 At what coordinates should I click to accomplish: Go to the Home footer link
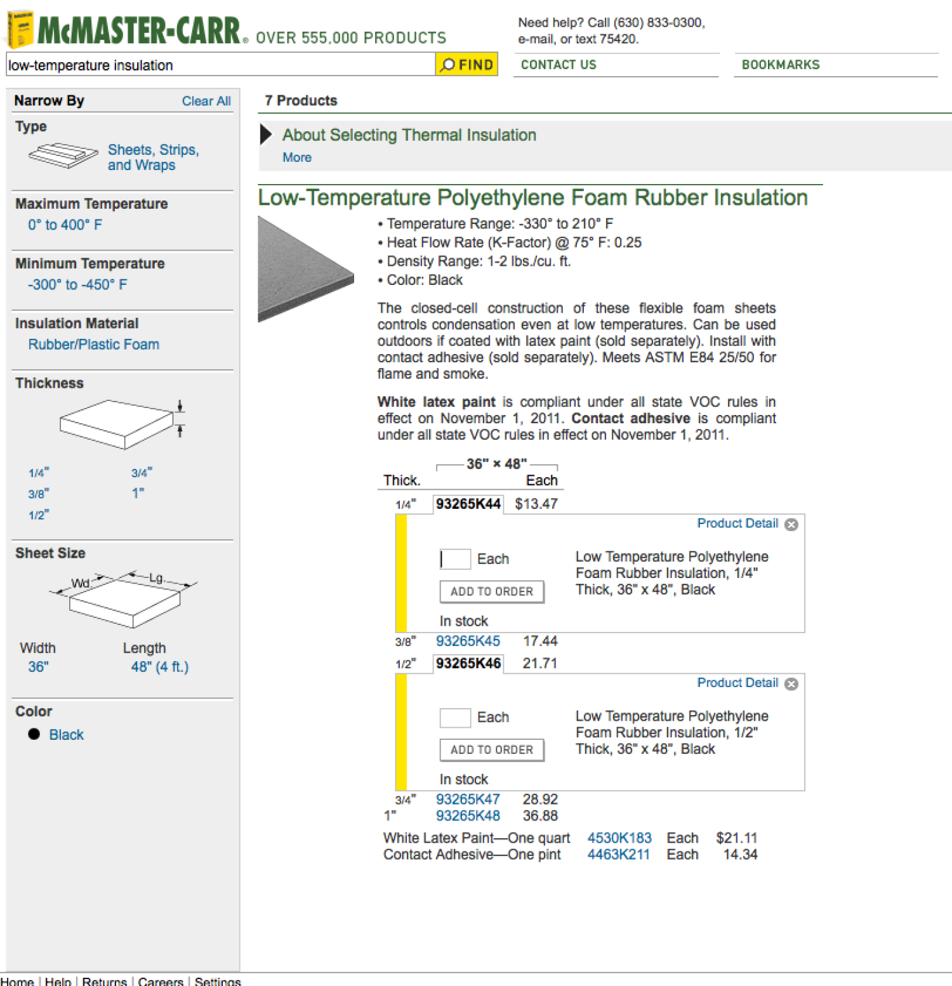17,981
